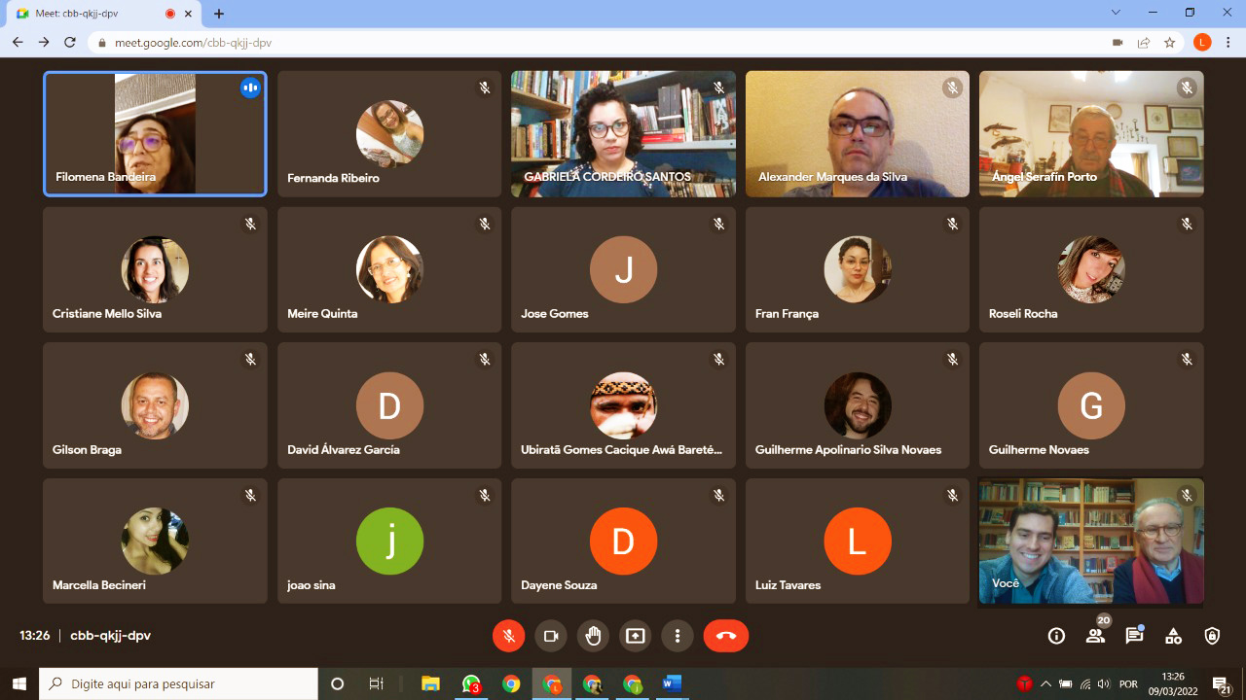Click muted mic icon on Gilson Braga tile

click(x=250, y=360)
